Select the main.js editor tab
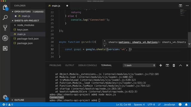 point(56,6)
